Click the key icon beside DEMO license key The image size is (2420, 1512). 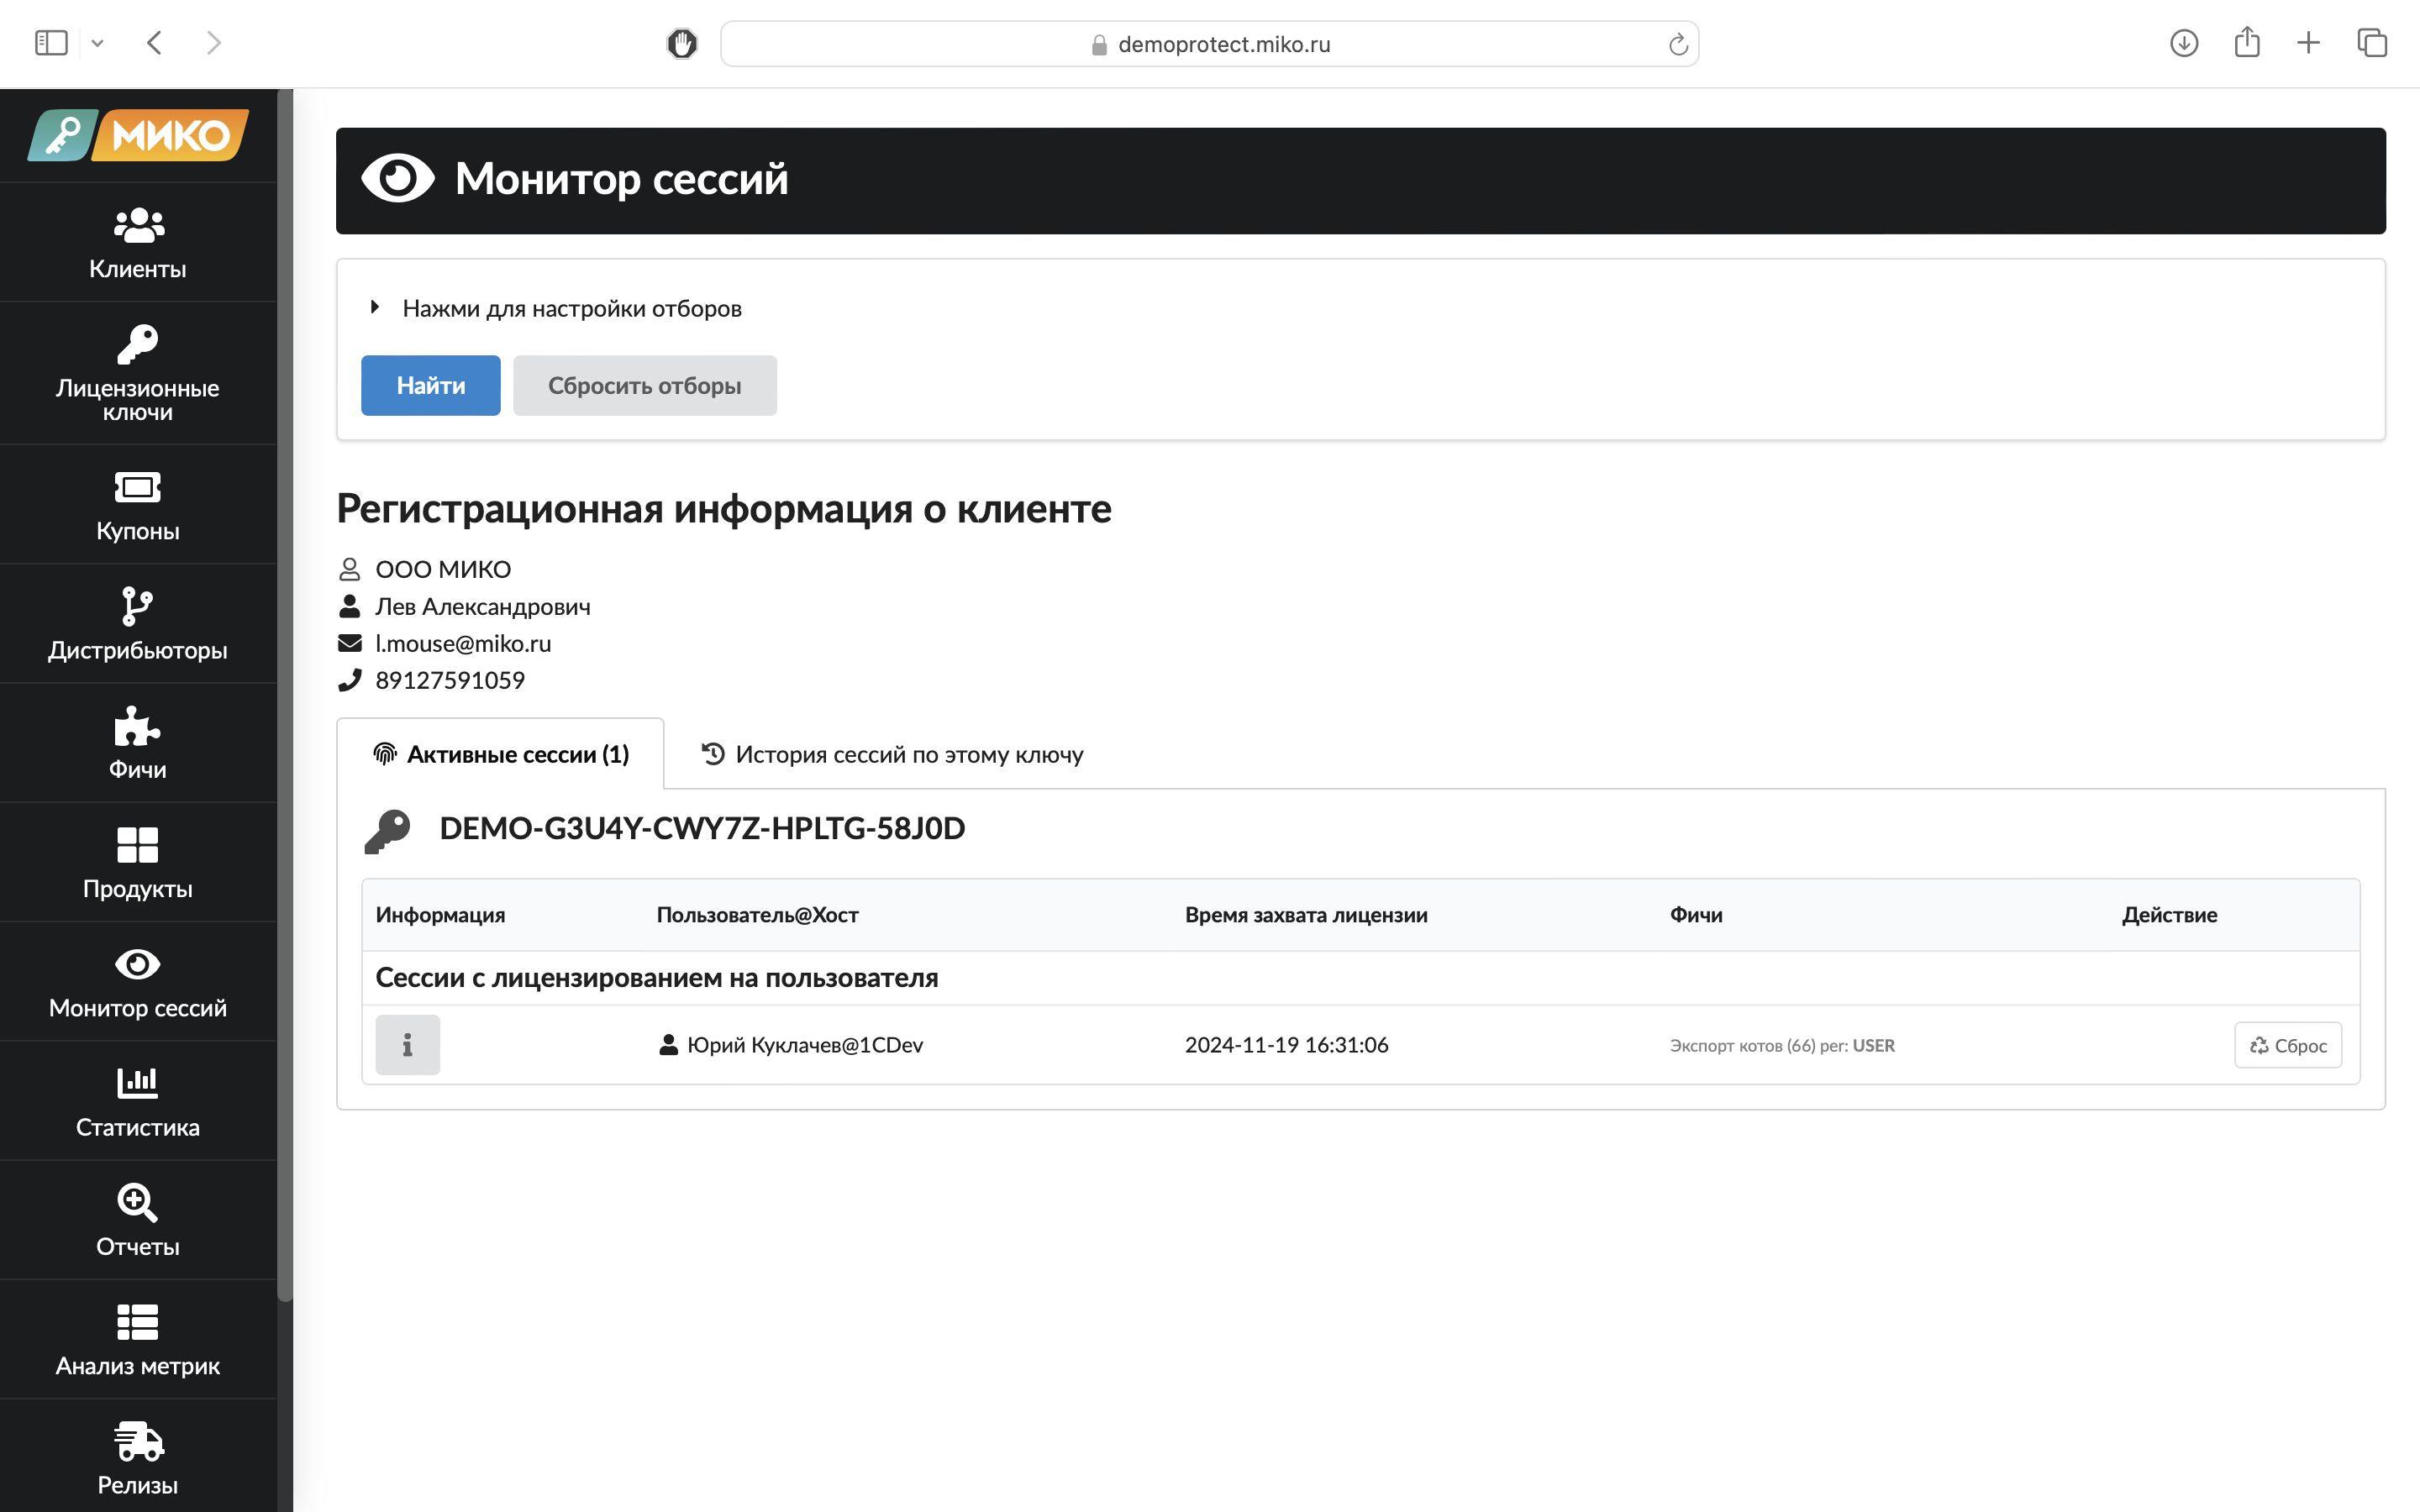(388, 830)
